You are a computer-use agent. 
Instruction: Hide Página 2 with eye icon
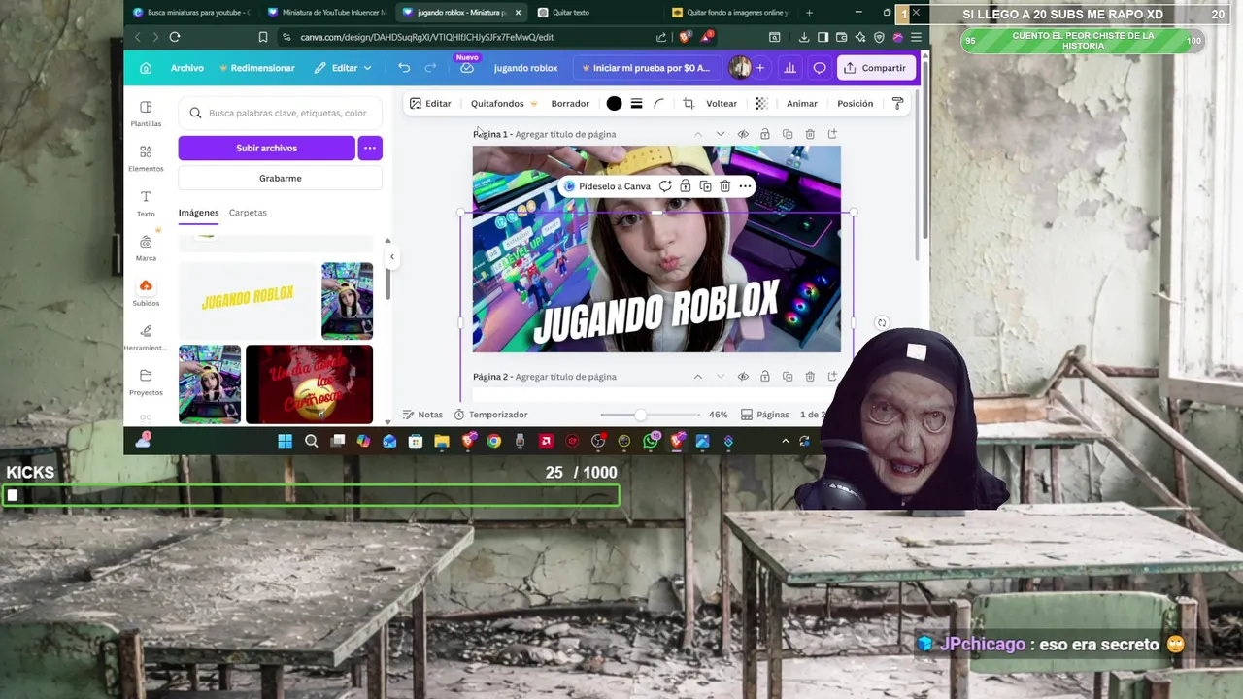pyautogui.click(x=743, y=377)
